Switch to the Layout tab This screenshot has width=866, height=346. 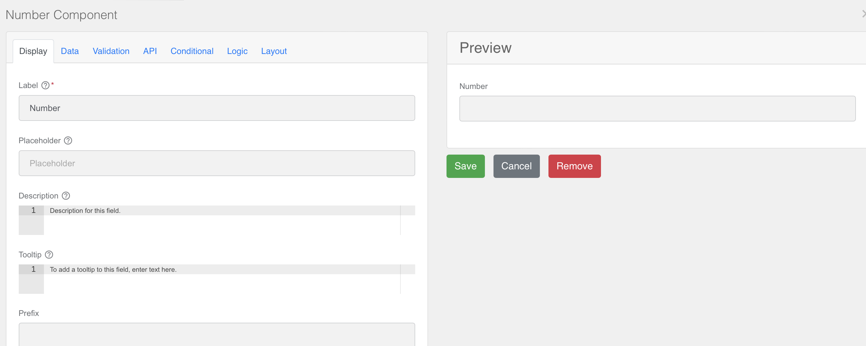click(274, 51)
